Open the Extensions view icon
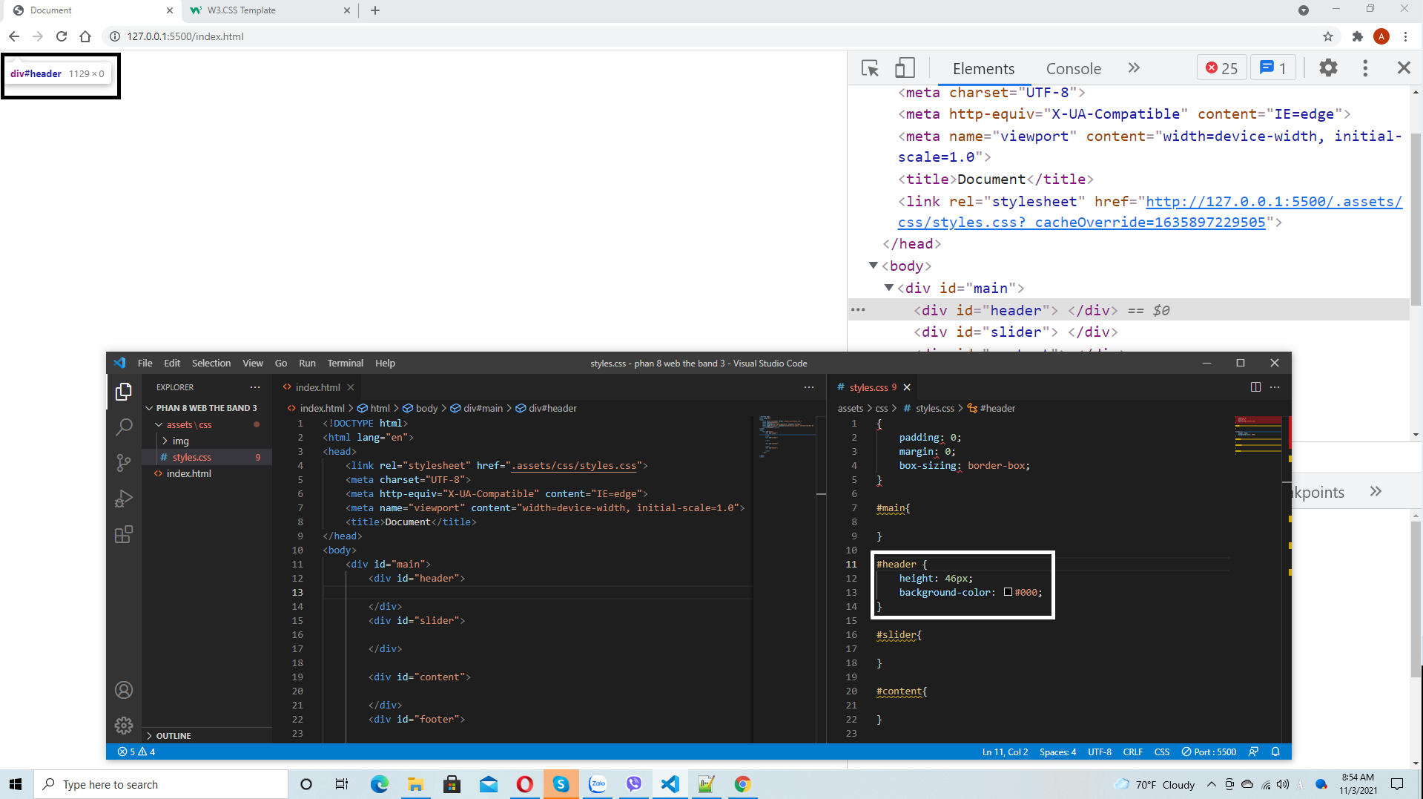1423x799 pixels. point(124,534)
